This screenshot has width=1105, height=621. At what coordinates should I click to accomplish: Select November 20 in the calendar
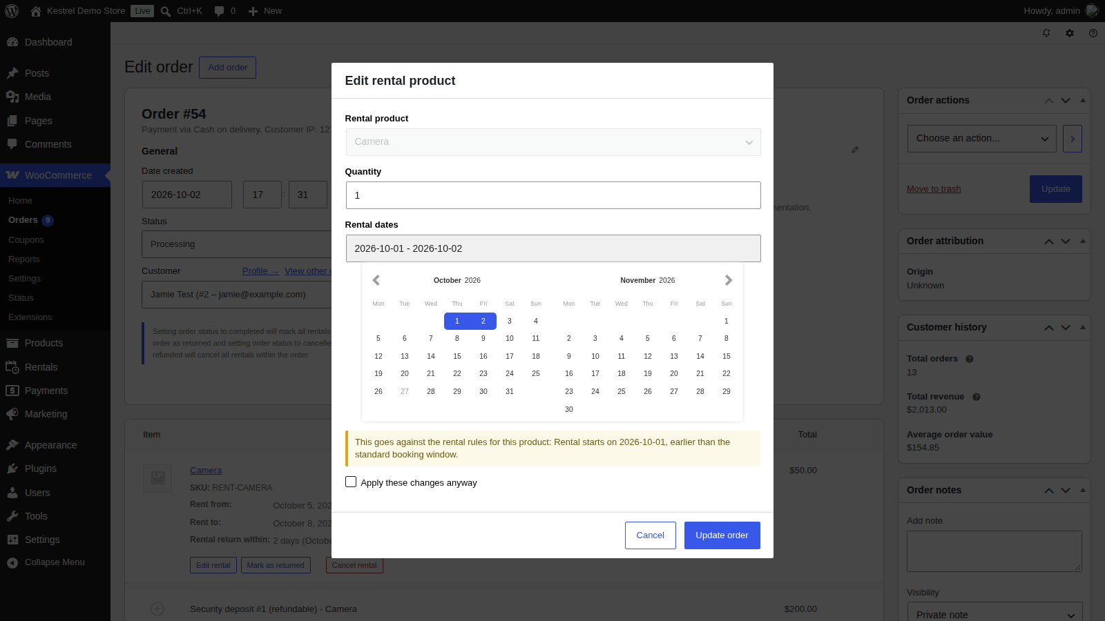point(674,373)
